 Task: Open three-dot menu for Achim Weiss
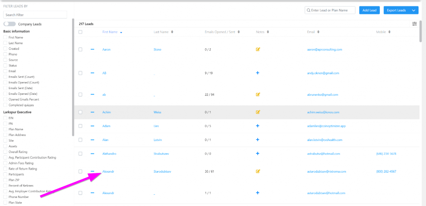[x=92, y=112]
